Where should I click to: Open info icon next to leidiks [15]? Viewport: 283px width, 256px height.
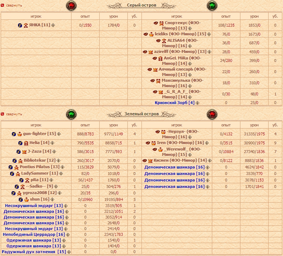pos(209,34)
